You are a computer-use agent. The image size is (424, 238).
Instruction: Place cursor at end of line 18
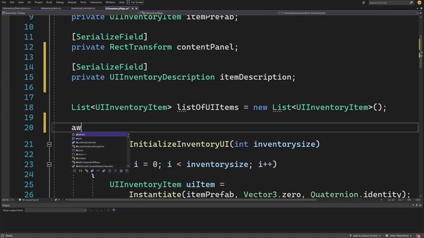(x=388, y=107)
